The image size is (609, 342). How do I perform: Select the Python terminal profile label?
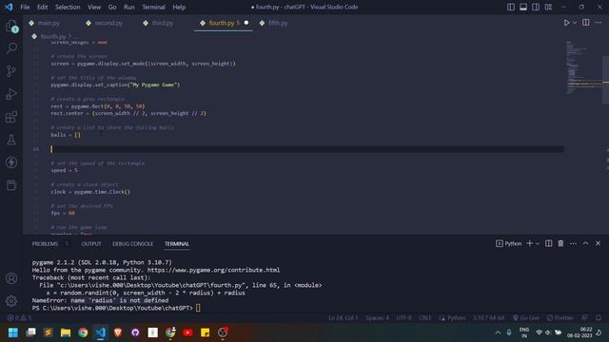pyautogui.click(x=508, y=243)
